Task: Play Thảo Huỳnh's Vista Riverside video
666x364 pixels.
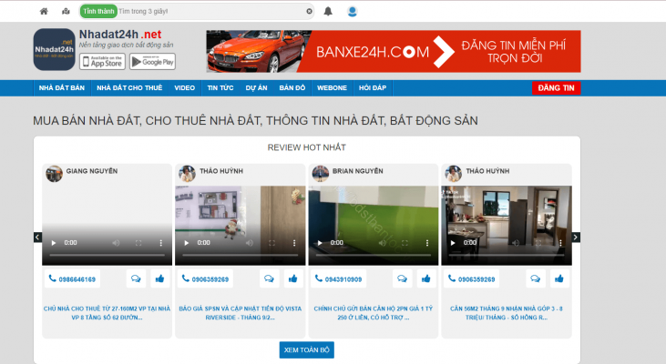Action: pyautogui.click(x=187, y=243)
